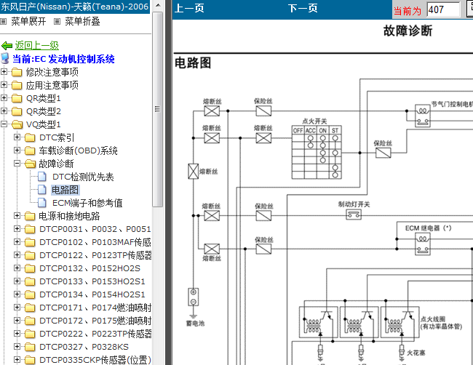Select DTCP0102、P0103MAF label
Screen dimensions: 473x365
tap(95, 242)
